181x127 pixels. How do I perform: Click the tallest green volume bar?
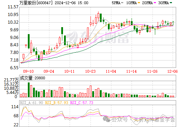(x=29, y=90)
